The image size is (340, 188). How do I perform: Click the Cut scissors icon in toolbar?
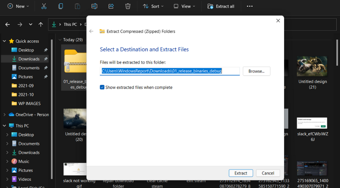click(44, 6)
